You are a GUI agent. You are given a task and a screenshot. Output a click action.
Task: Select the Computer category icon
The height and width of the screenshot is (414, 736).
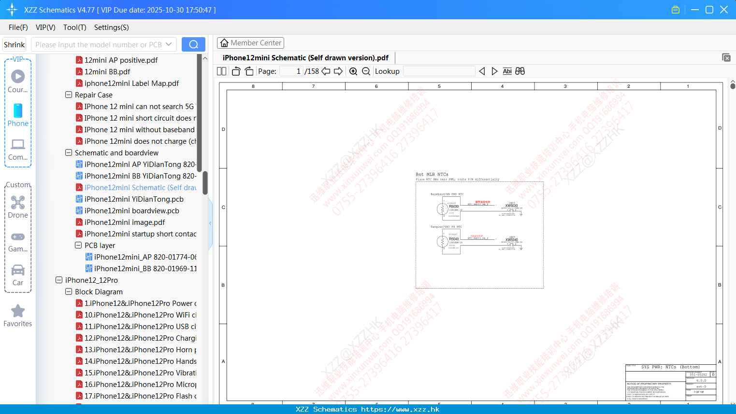click(18, 149)
